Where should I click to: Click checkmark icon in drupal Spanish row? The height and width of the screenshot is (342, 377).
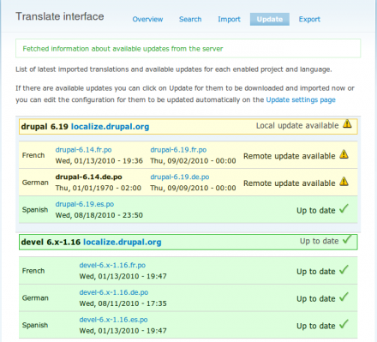pyautogui.click(x=344, y=208)
